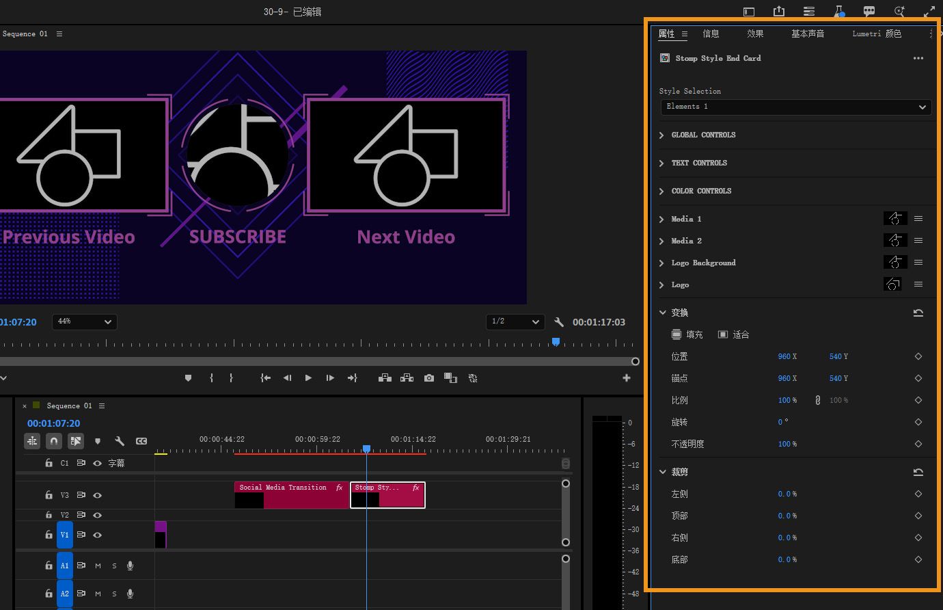This screenshot has width=943, height=610.
Task: Open the three-dots menu for Stomp Style End Card
Action: 918,59
